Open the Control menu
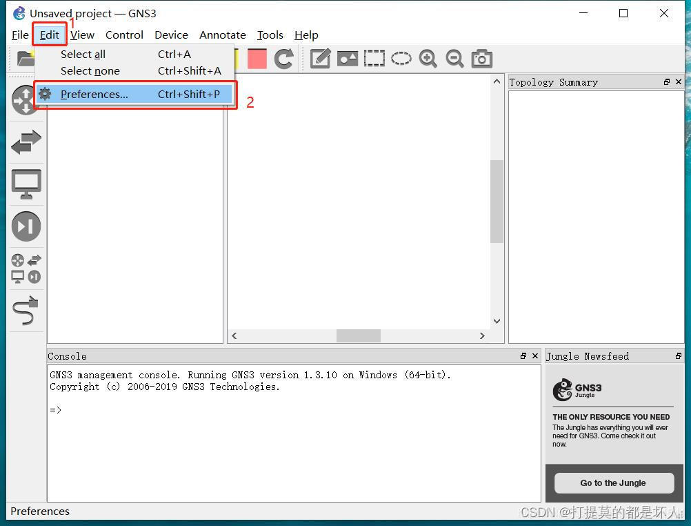 [x=124, y=35]
